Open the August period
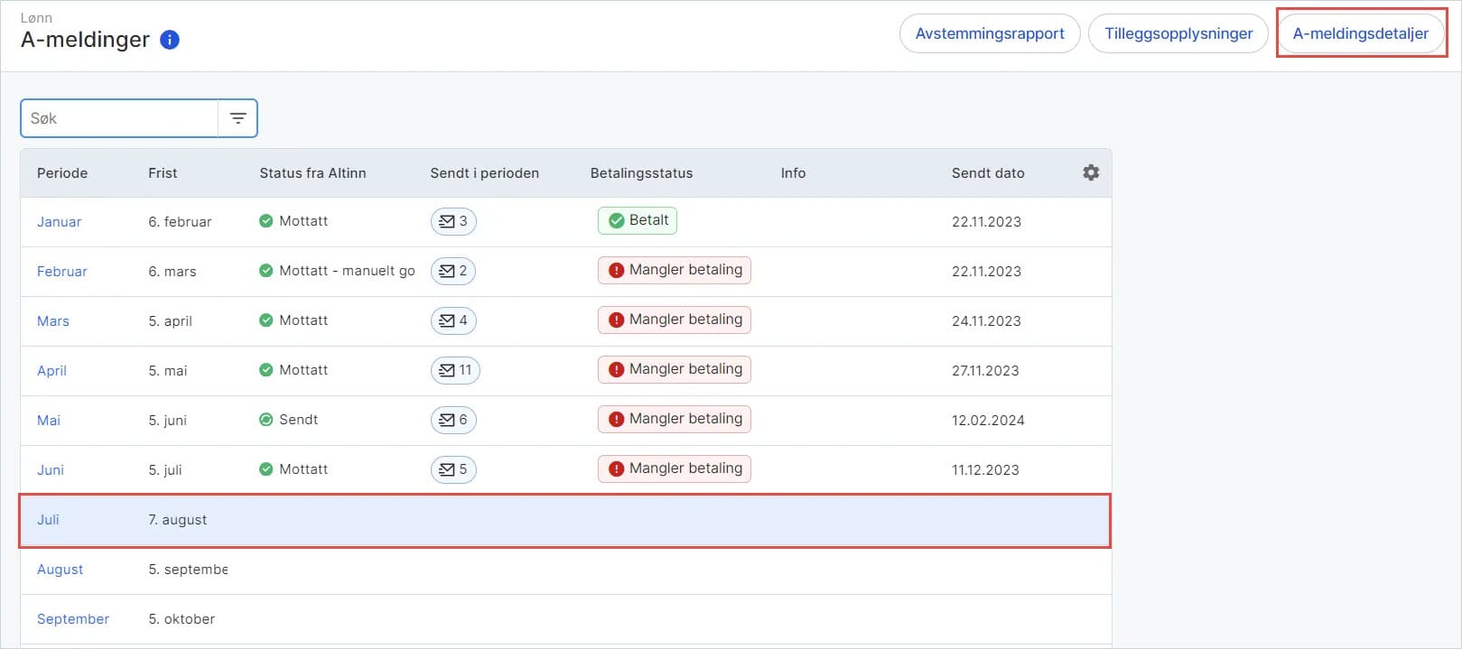 coord(60,570)
